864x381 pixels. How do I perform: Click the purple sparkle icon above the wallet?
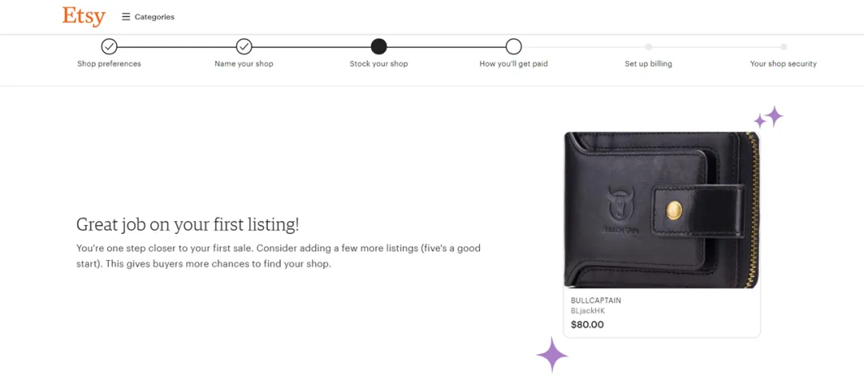pos(769,118)
